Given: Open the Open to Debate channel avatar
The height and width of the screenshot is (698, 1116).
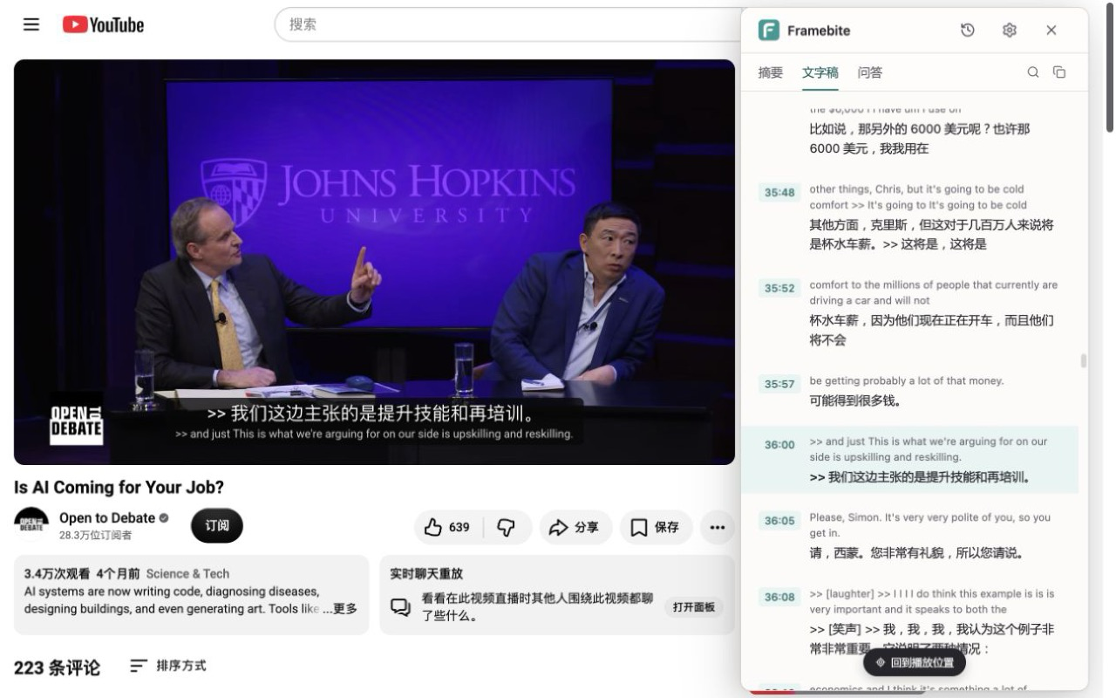Looking at the screenshot, I should [31, 524].
